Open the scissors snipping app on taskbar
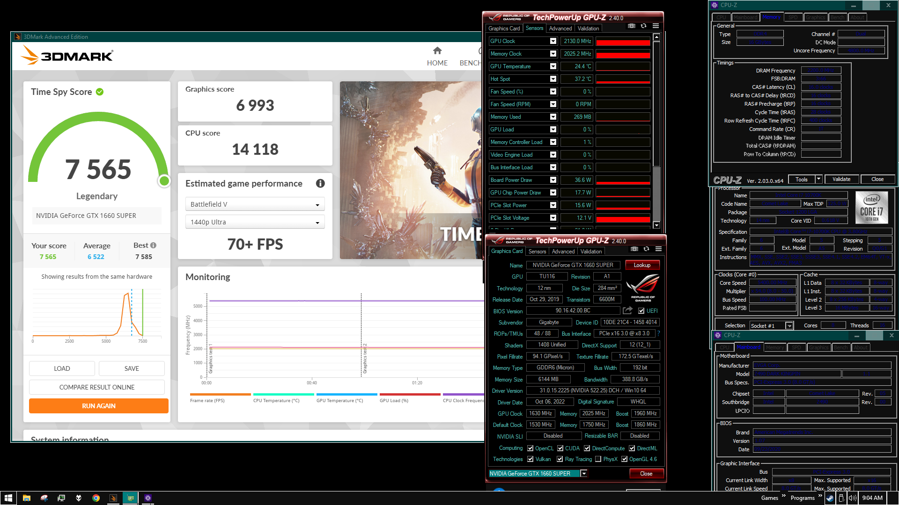 (44, 498)
